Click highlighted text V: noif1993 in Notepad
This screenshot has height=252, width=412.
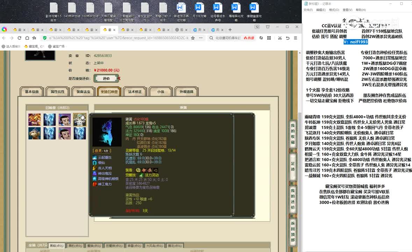pos(355,42)
